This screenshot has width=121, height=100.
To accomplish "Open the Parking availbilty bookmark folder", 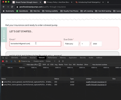I will [x=50, y=11].
